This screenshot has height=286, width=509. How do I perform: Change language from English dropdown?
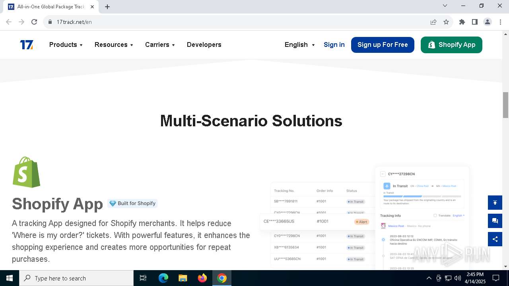[x=300, y=45]
